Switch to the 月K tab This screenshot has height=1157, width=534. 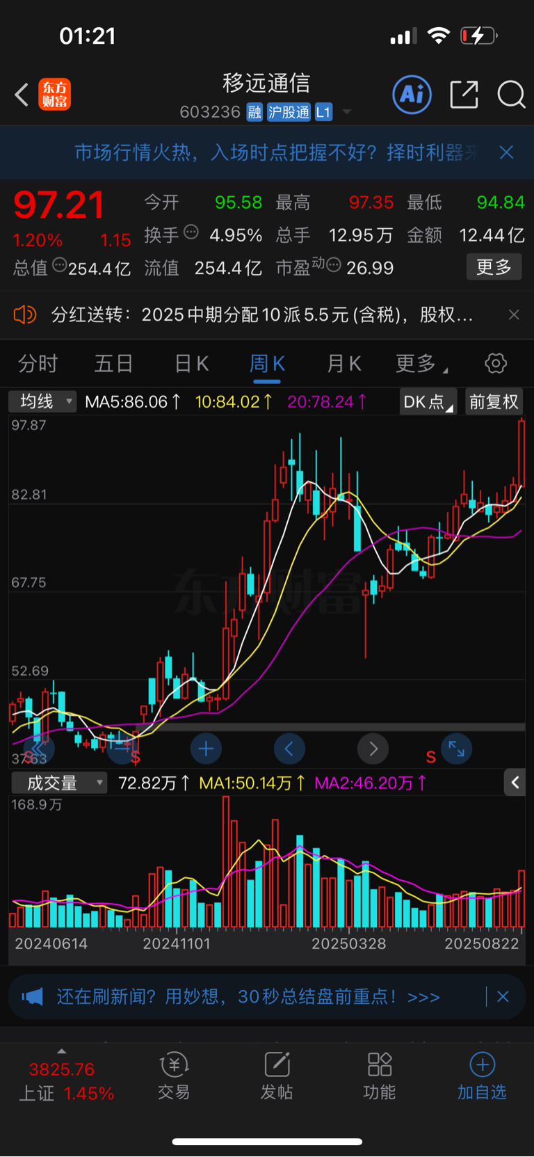click(x=344, y=363)
